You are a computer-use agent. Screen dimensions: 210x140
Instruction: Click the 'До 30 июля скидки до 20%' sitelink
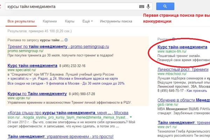[x=103, y=83]
